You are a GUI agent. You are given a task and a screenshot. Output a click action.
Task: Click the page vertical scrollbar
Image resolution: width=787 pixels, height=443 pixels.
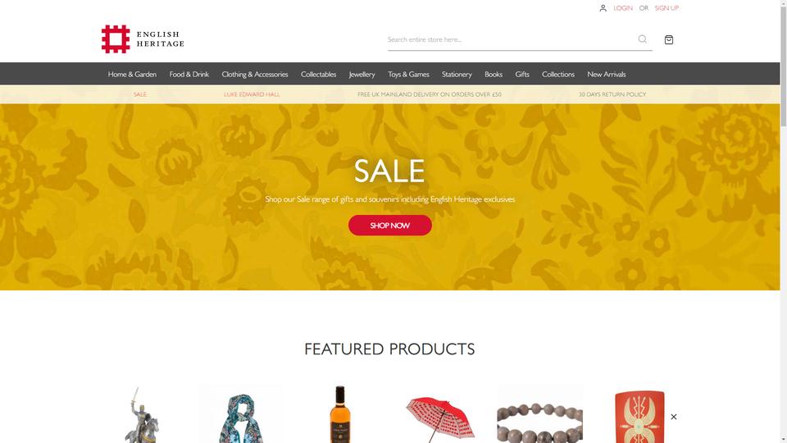point(783,221)
